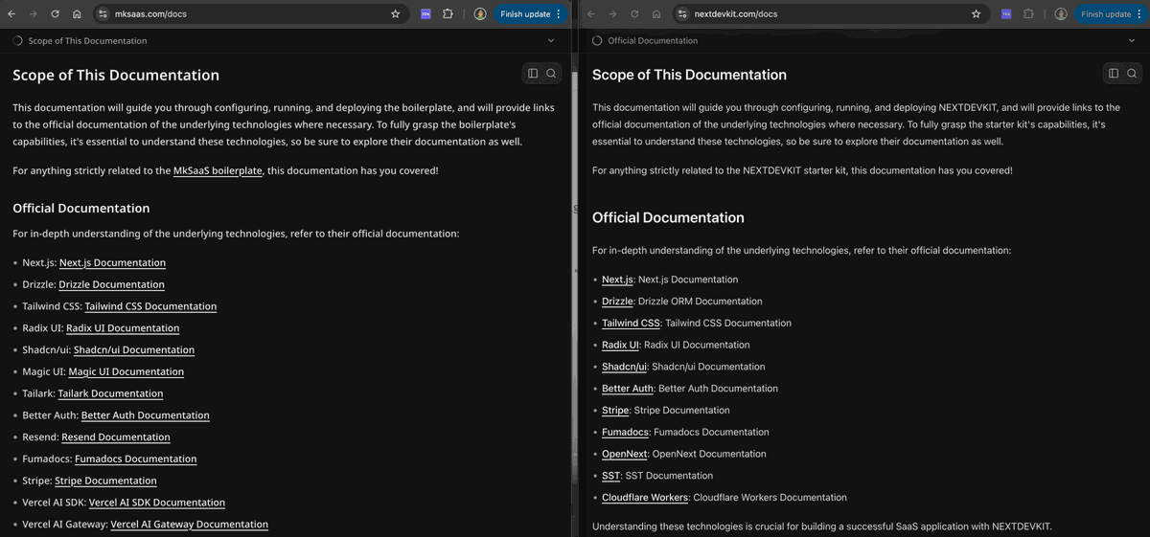This screenshot has width=1150, height=537.
Task: Open the Better Auth link on the nextdevkit page
Action: click(x=628, y=389)
